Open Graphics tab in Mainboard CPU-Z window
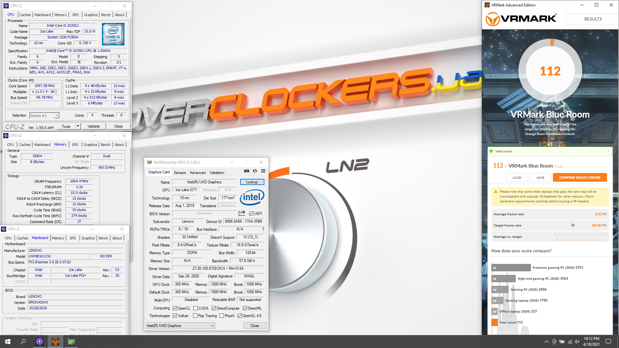This screenshot has width=619, height=348. pos(88,238)
